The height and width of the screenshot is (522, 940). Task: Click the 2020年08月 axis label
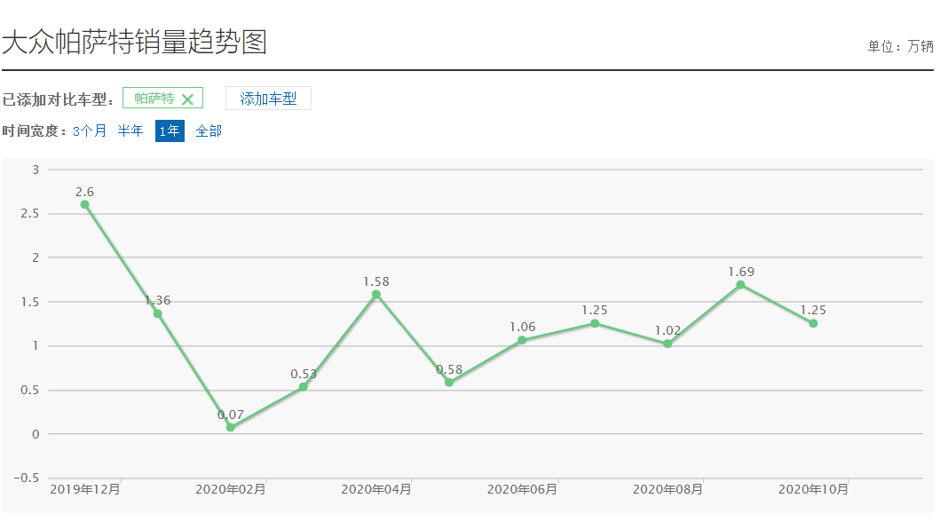coord(667,490)
